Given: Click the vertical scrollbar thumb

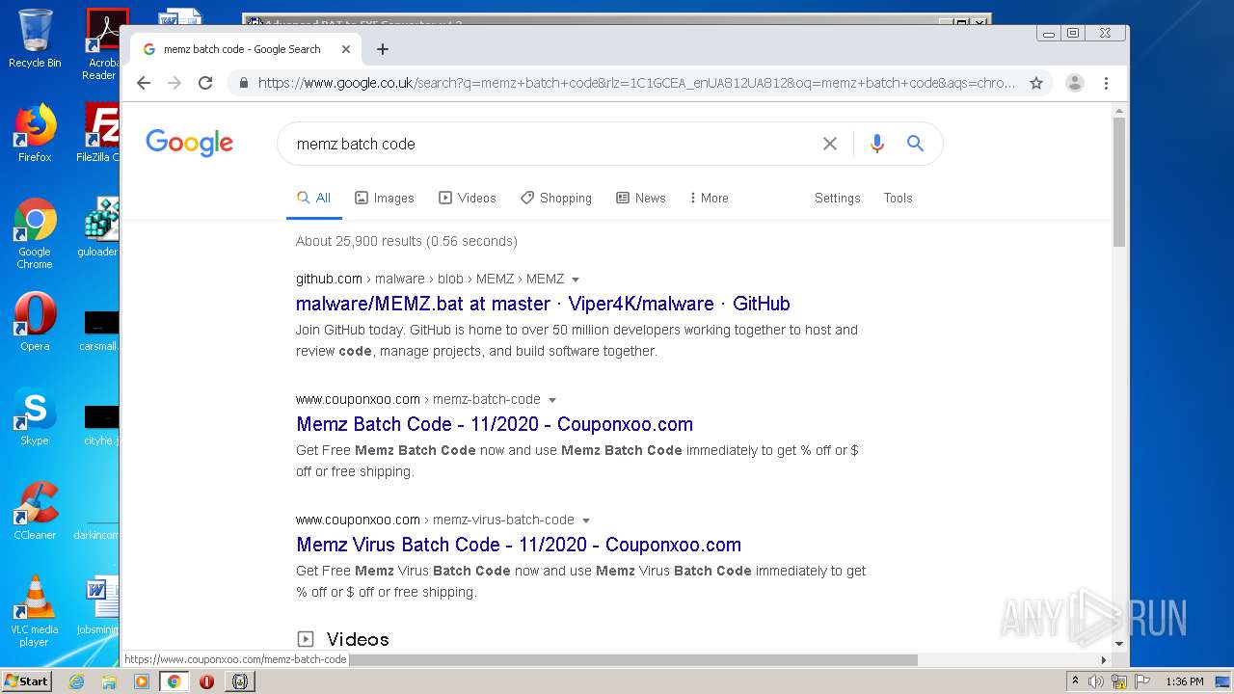Looking at the screenshot, I should tap(1119, 181).
